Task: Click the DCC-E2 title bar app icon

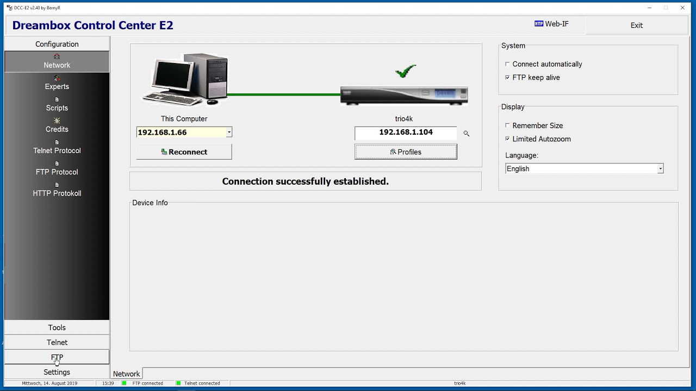Action: [x=9, y=8]
